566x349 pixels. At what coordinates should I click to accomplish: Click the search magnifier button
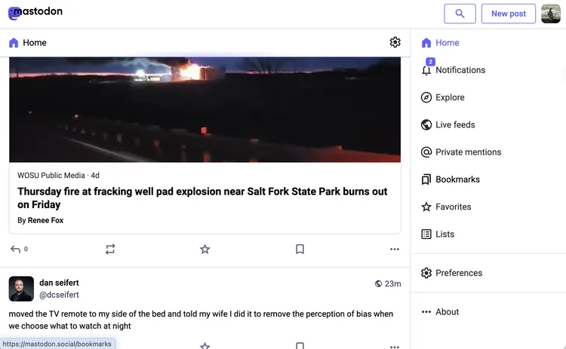(460, 14)
